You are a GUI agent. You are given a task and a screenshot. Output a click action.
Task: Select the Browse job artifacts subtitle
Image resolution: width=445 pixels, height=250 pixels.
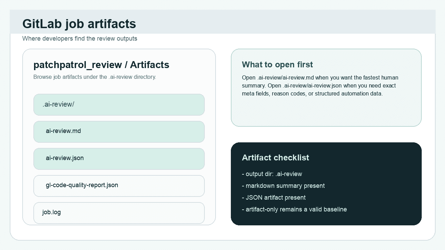point(95,77)
